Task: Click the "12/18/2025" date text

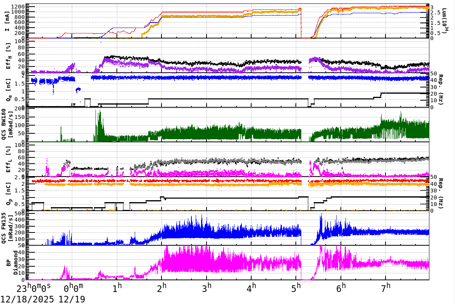Action: (27, 299)
